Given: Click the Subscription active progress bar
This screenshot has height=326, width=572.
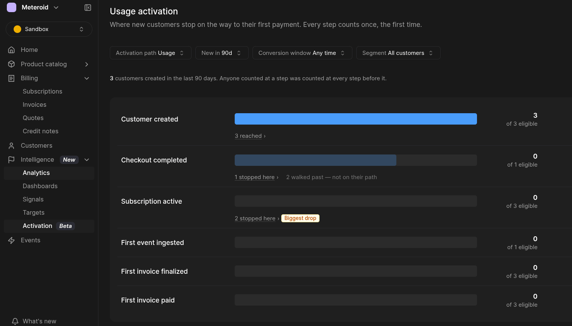Looking at the screenshot, I should [356, 201].
